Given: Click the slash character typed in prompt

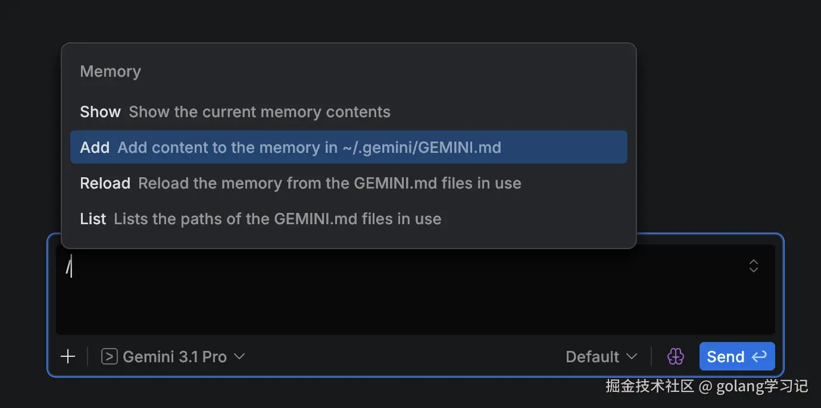Looking at the screenshot, I should 68,267.
